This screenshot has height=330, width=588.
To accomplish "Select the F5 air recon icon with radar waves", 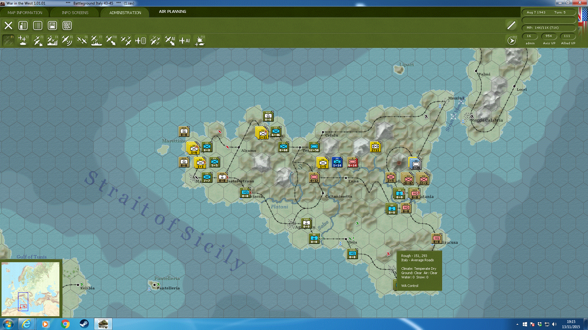I will pyautogui.click(x=67, y=40).
